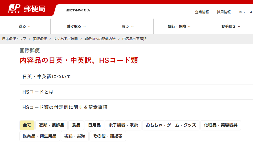Expand the お手続き menu
The height and width of the screenshot is (146, 253).
click(x=231, y=26)
